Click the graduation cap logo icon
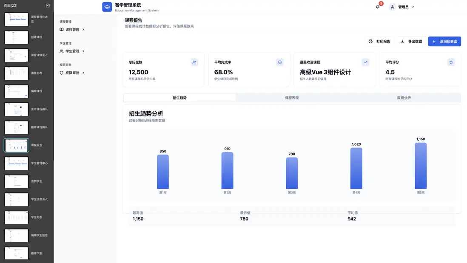467x263 pixels. [107, 7]
